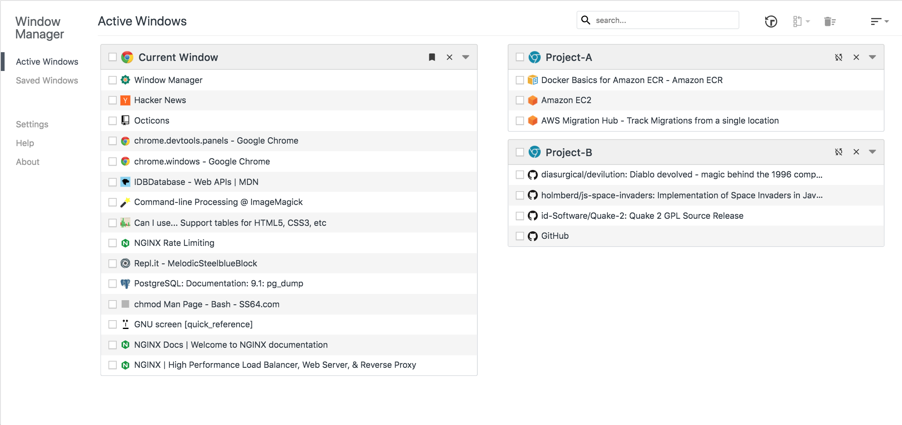This screenshot has width=902, height=425.
Task: Close the Project-A window group
Action: 856,57
